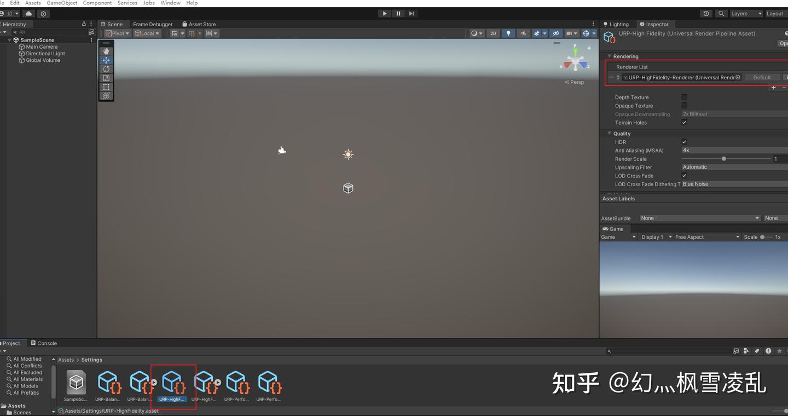
Task: Select the Global Volume cube gizmo
Action: pos(348,188)
